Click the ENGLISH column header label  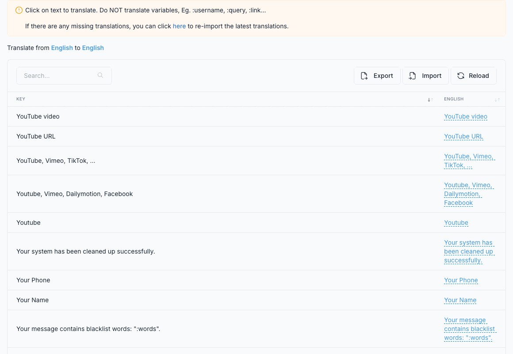pos(453,99)
